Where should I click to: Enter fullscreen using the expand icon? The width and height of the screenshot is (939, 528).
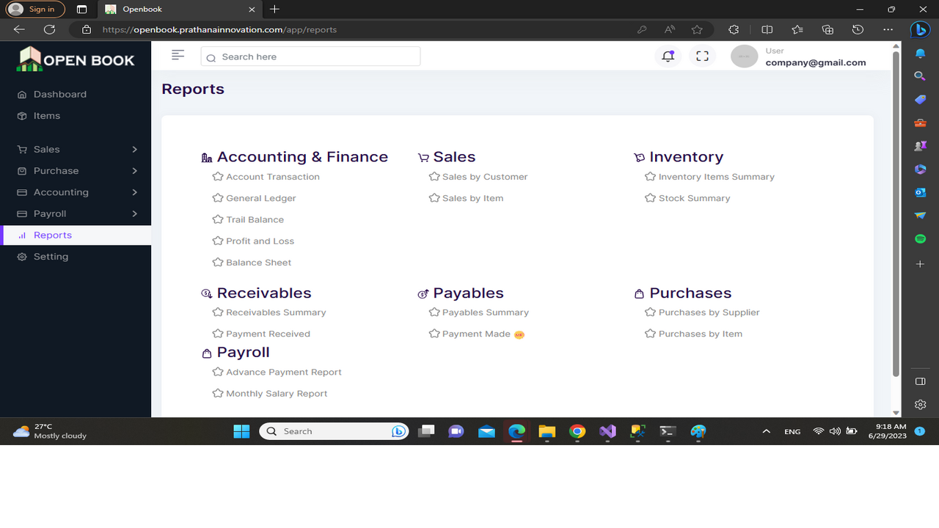click(702, 56)
